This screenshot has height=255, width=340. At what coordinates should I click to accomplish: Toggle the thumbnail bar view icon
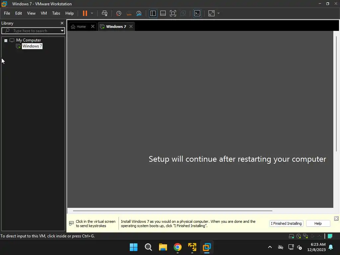click(x=163, y=13)
